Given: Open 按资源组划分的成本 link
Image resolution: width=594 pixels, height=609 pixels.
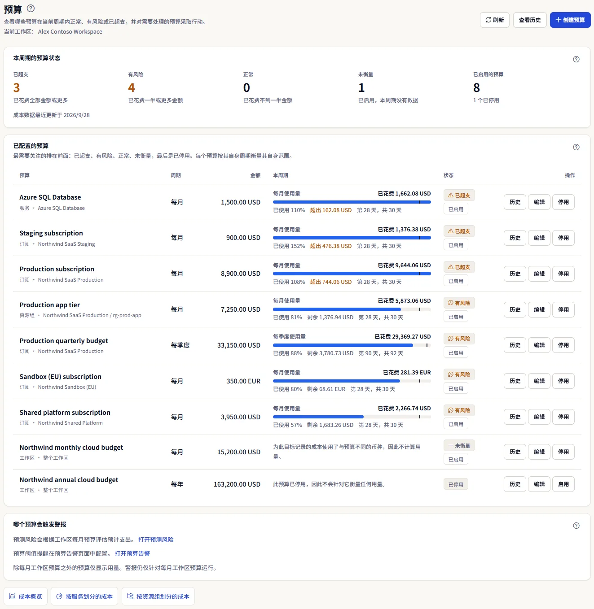Looking at the screenshot, I should tap(158, 596).
